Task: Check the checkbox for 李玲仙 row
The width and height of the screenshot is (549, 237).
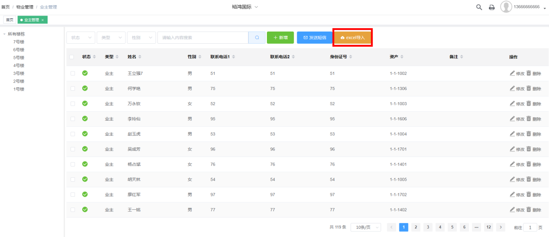Action: (73, 119)
